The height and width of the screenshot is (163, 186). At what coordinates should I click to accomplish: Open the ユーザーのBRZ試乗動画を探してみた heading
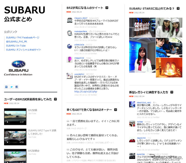click(28, 99)
